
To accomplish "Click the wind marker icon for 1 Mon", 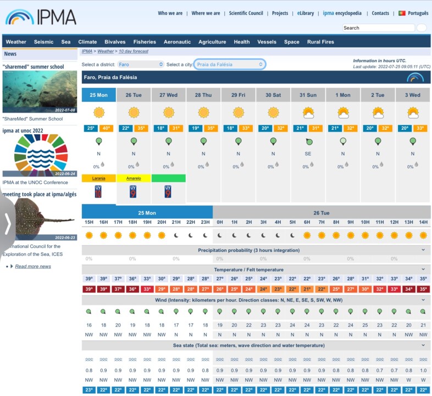I will coord(343,142).
